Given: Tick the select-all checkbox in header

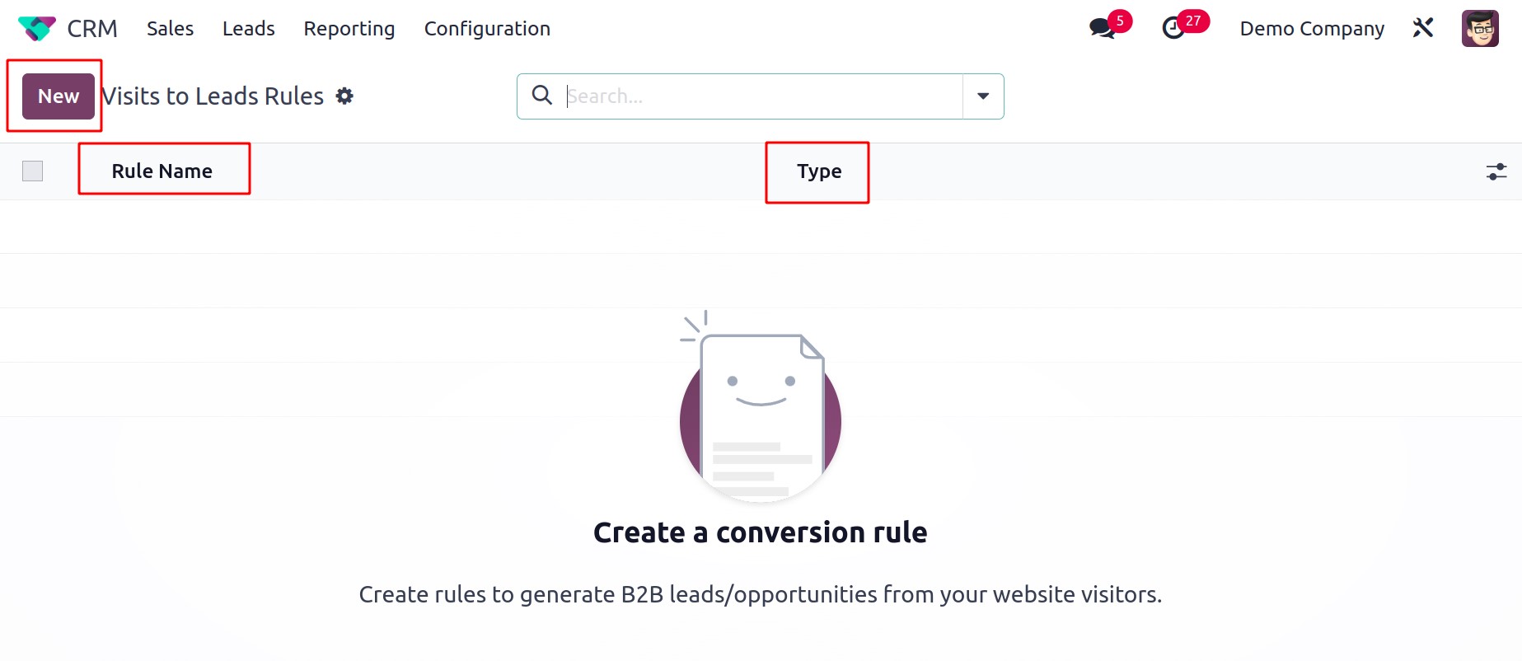Looking at the screenshot, I should pyautogui.click(x=33, y=171).
